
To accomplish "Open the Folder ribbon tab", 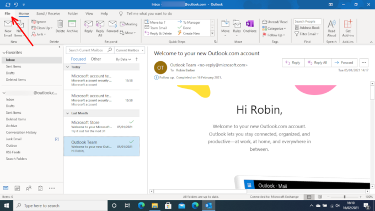I will pyautogui.click(x=73, y=14).
